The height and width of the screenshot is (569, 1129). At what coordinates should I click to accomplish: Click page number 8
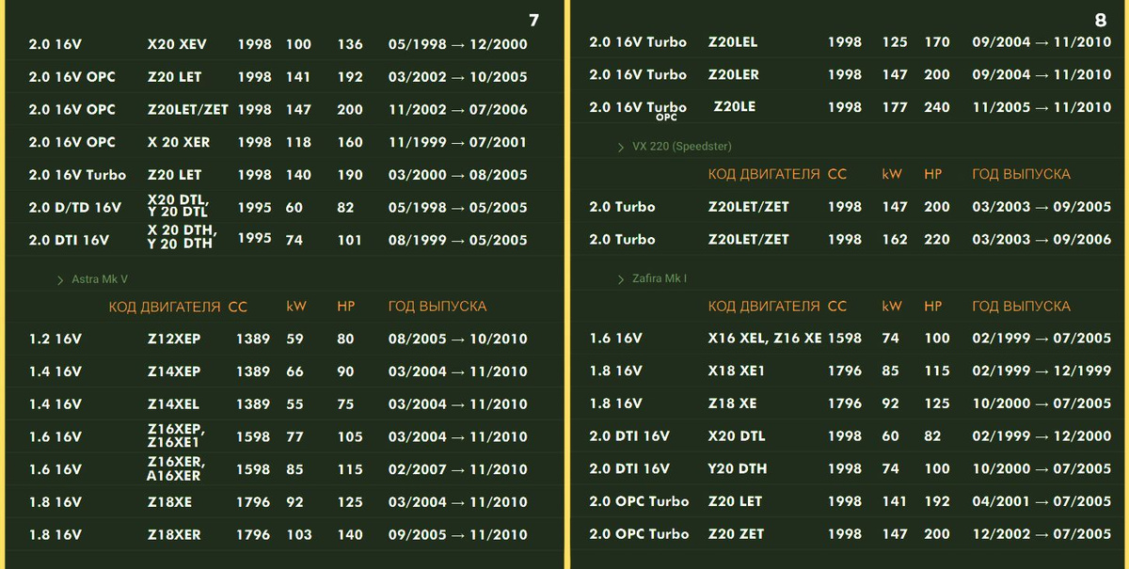pyautogui.click(x=1101, y=20)
